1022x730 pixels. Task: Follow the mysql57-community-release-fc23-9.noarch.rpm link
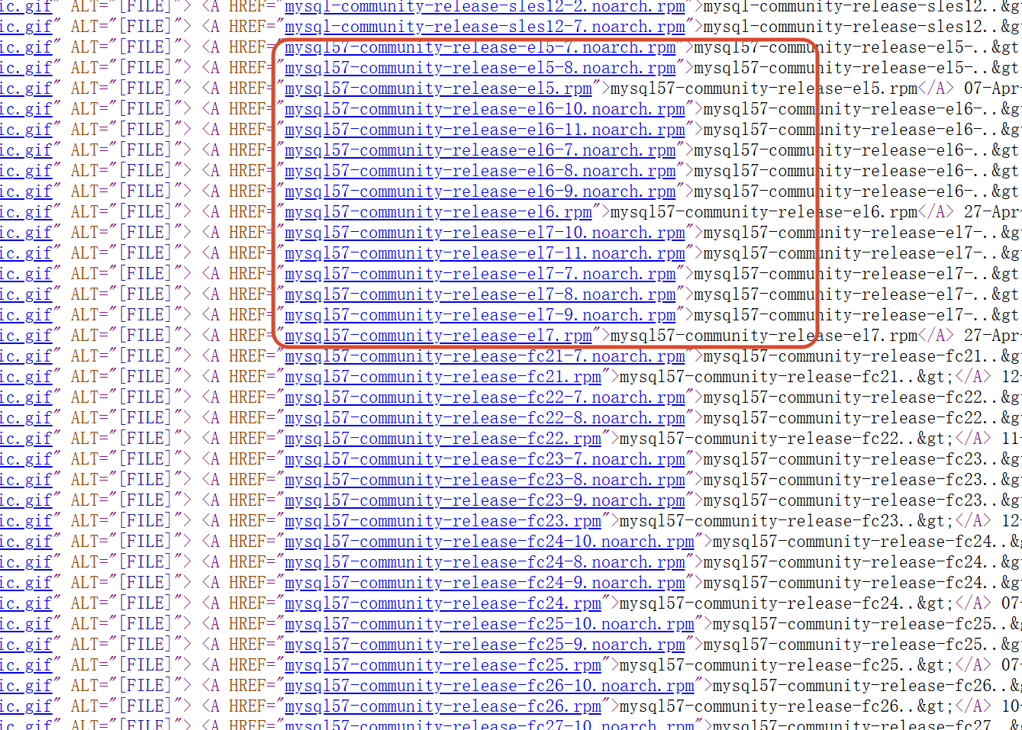[x=485, y=500]
